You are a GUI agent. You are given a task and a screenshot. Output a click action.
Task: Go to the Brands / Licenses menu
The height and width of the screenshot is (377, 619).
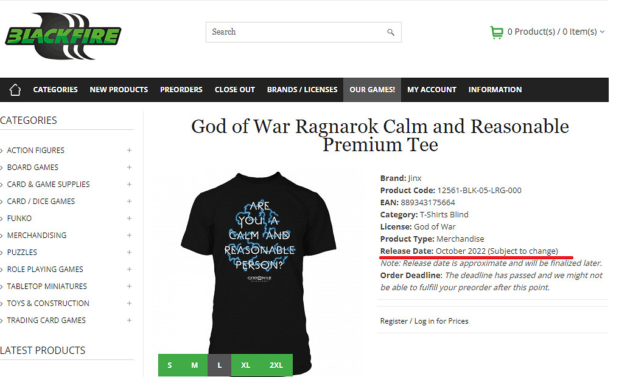tap(302, 90)
